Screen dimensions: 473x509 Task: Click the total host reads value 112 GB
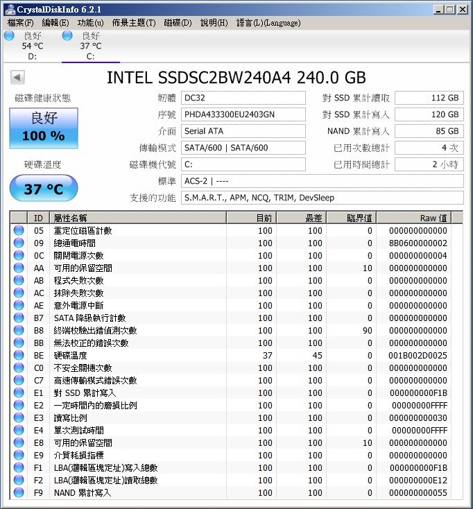pos(429,98)
